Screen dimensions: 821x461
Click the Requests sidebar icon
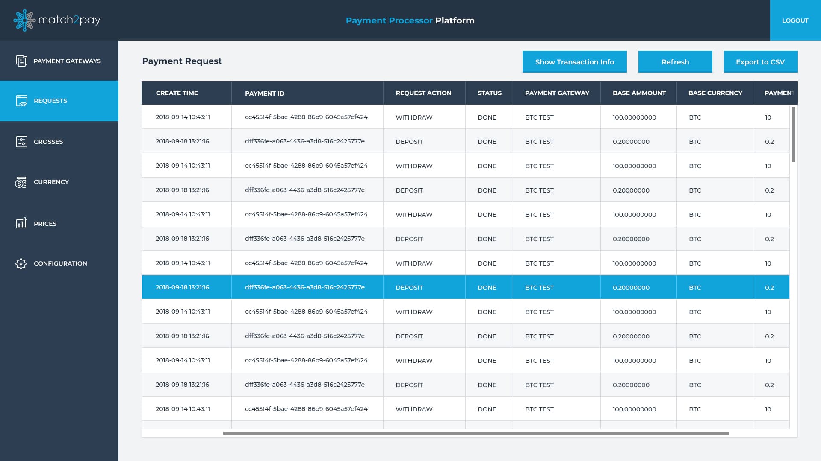tap(21, 101)
